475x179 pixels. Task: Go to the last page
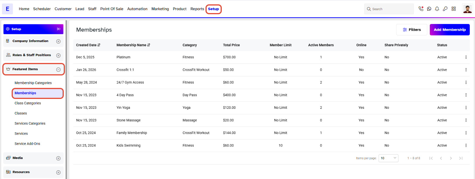pyautogui.click(x=461, y=158)
